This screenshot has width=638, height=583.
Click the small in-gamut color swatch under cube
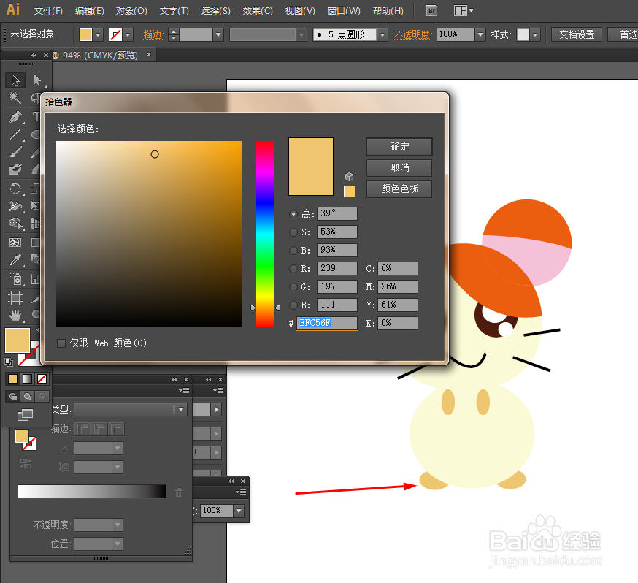pos(350,191)
